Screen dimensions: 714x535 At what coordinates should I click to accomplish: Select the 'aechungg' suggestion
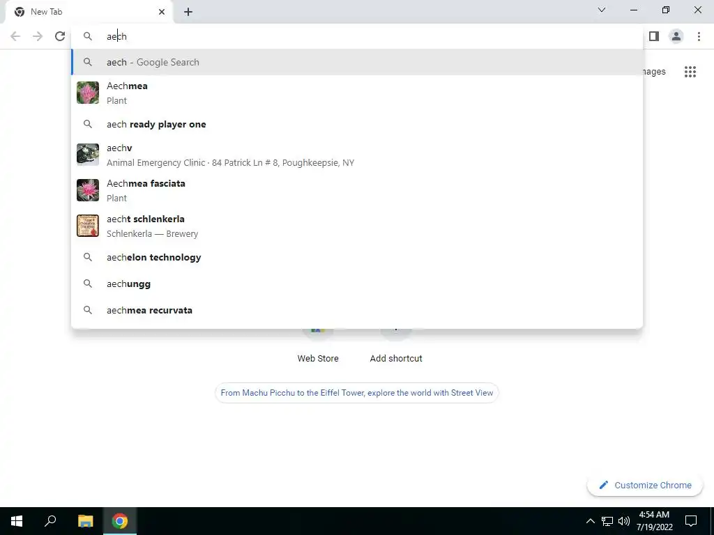pyautogui.click(x=357, y=284)
